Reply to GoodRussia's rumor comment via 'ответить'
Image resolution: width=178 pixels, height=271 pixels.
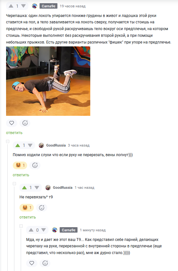[x=21, y=175]
